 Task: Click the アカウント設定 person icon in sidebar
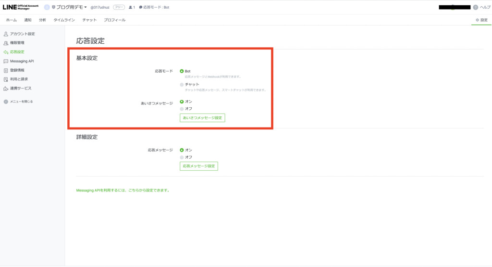[x=6, y=34]
